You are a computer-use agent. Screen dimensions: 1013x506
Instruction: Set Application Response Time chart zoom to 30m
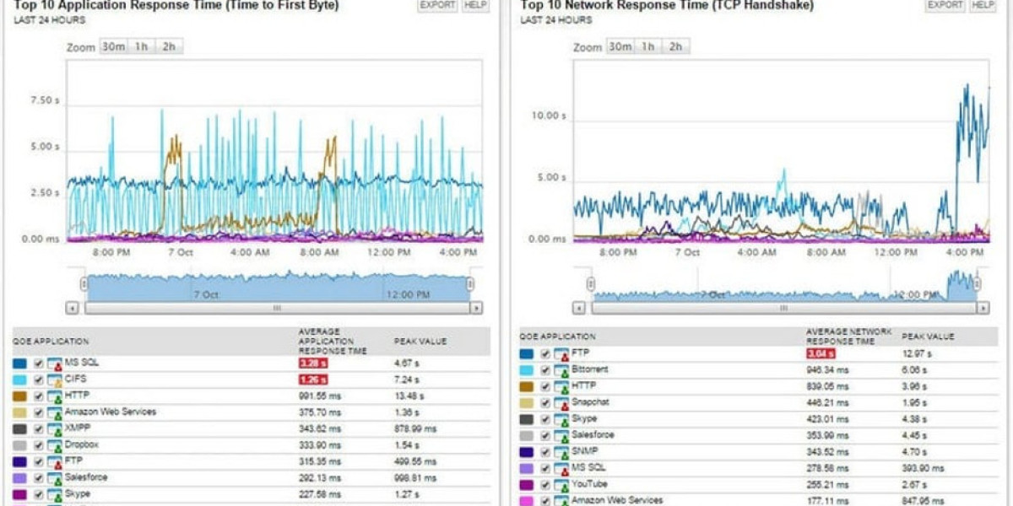113,46
